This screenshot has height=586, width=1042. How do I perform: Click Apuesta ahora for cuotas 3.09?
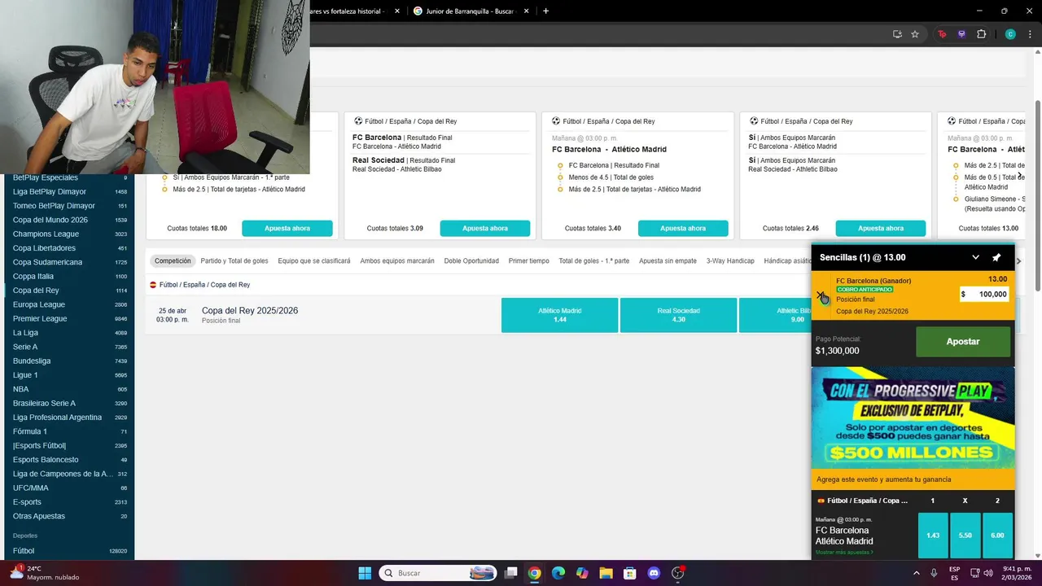485,229
